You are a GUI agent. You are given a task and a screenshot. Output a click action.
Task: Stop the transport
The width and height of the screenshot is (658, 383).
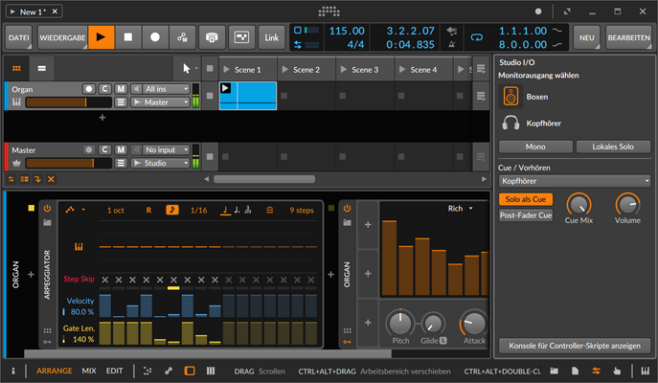(128, 37)
